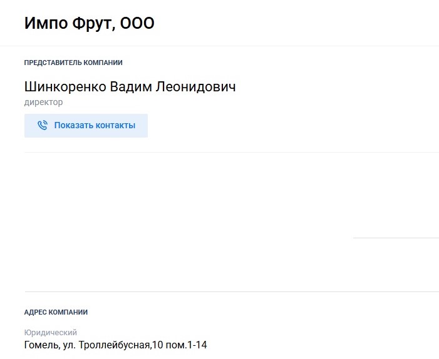Click the company title Импо Фрут, ООО
The width and height of the screenshot is (439, 359).
click(90, 23)
